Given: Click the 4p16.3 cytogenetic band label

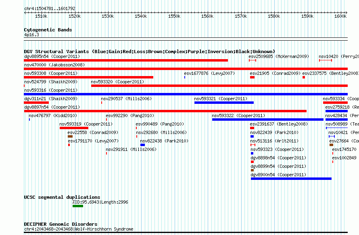Looking at the screenshot, I should (x=31, y=35).
